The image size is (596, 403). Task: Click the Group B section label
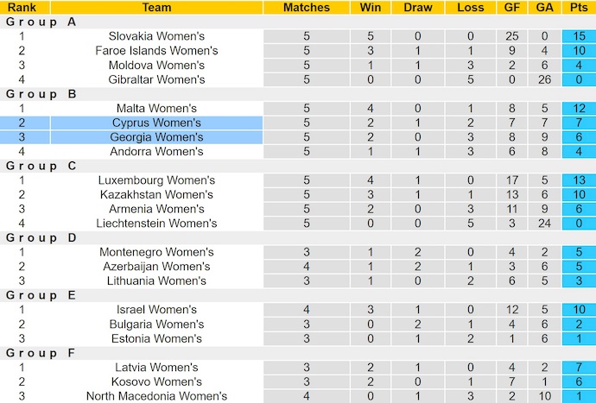coord(41,94)
